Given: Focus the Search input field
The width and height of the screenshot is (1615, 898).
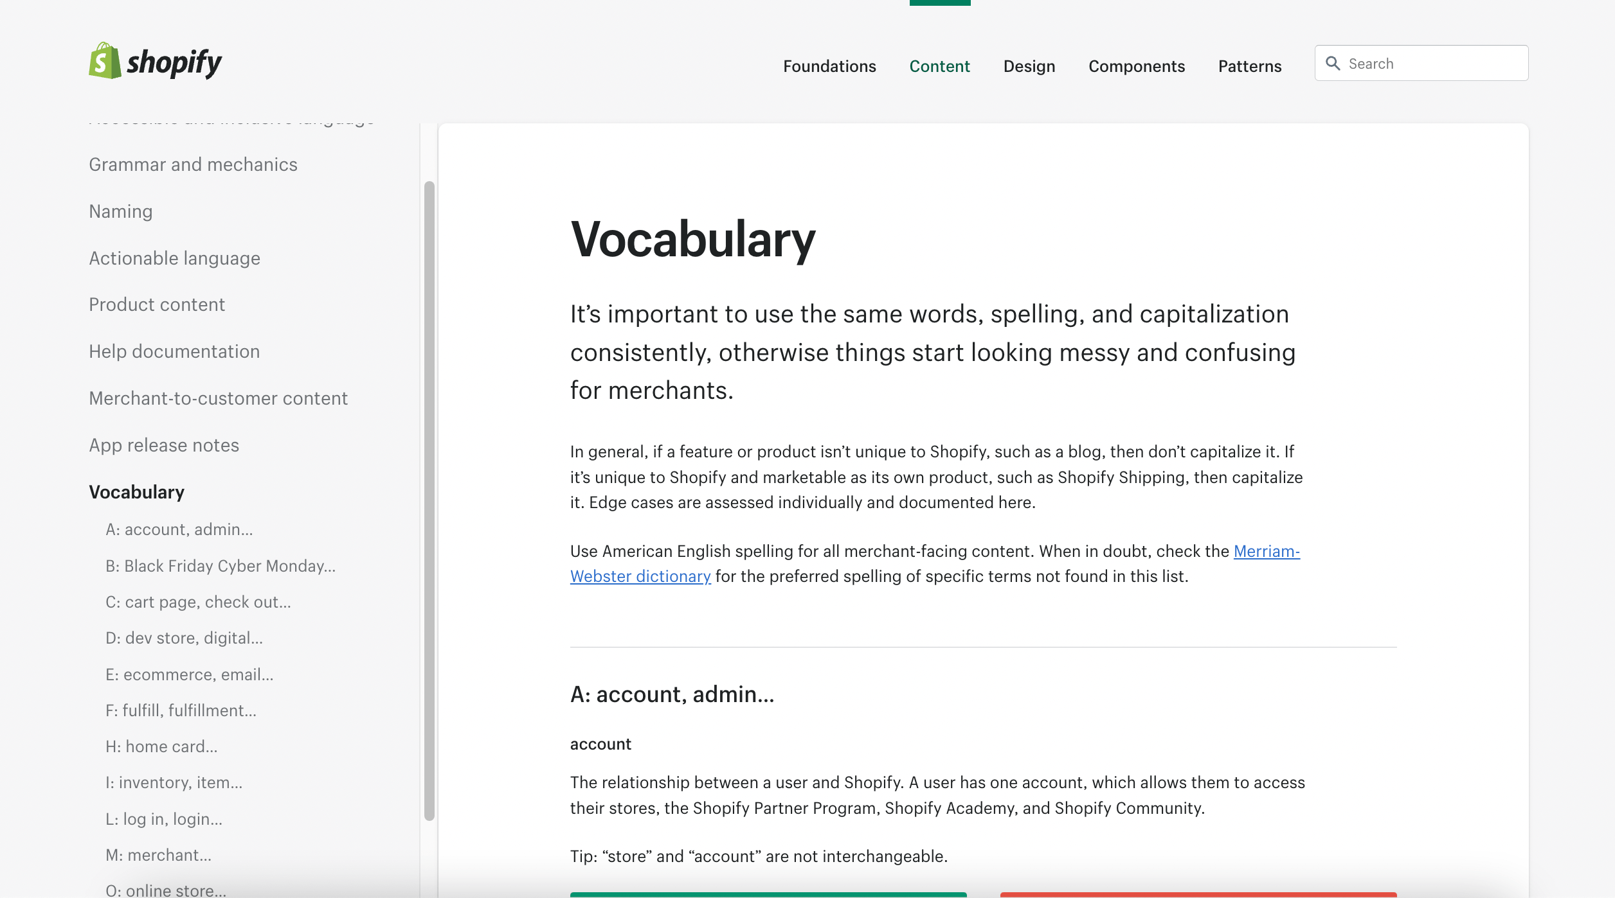Looking at the screenshot, I should 1434,64.
